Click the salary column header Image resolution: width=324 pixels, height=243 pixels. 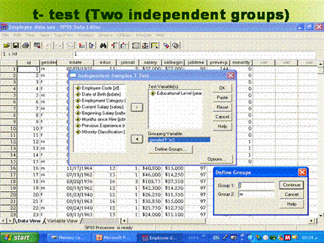[150, 63]
